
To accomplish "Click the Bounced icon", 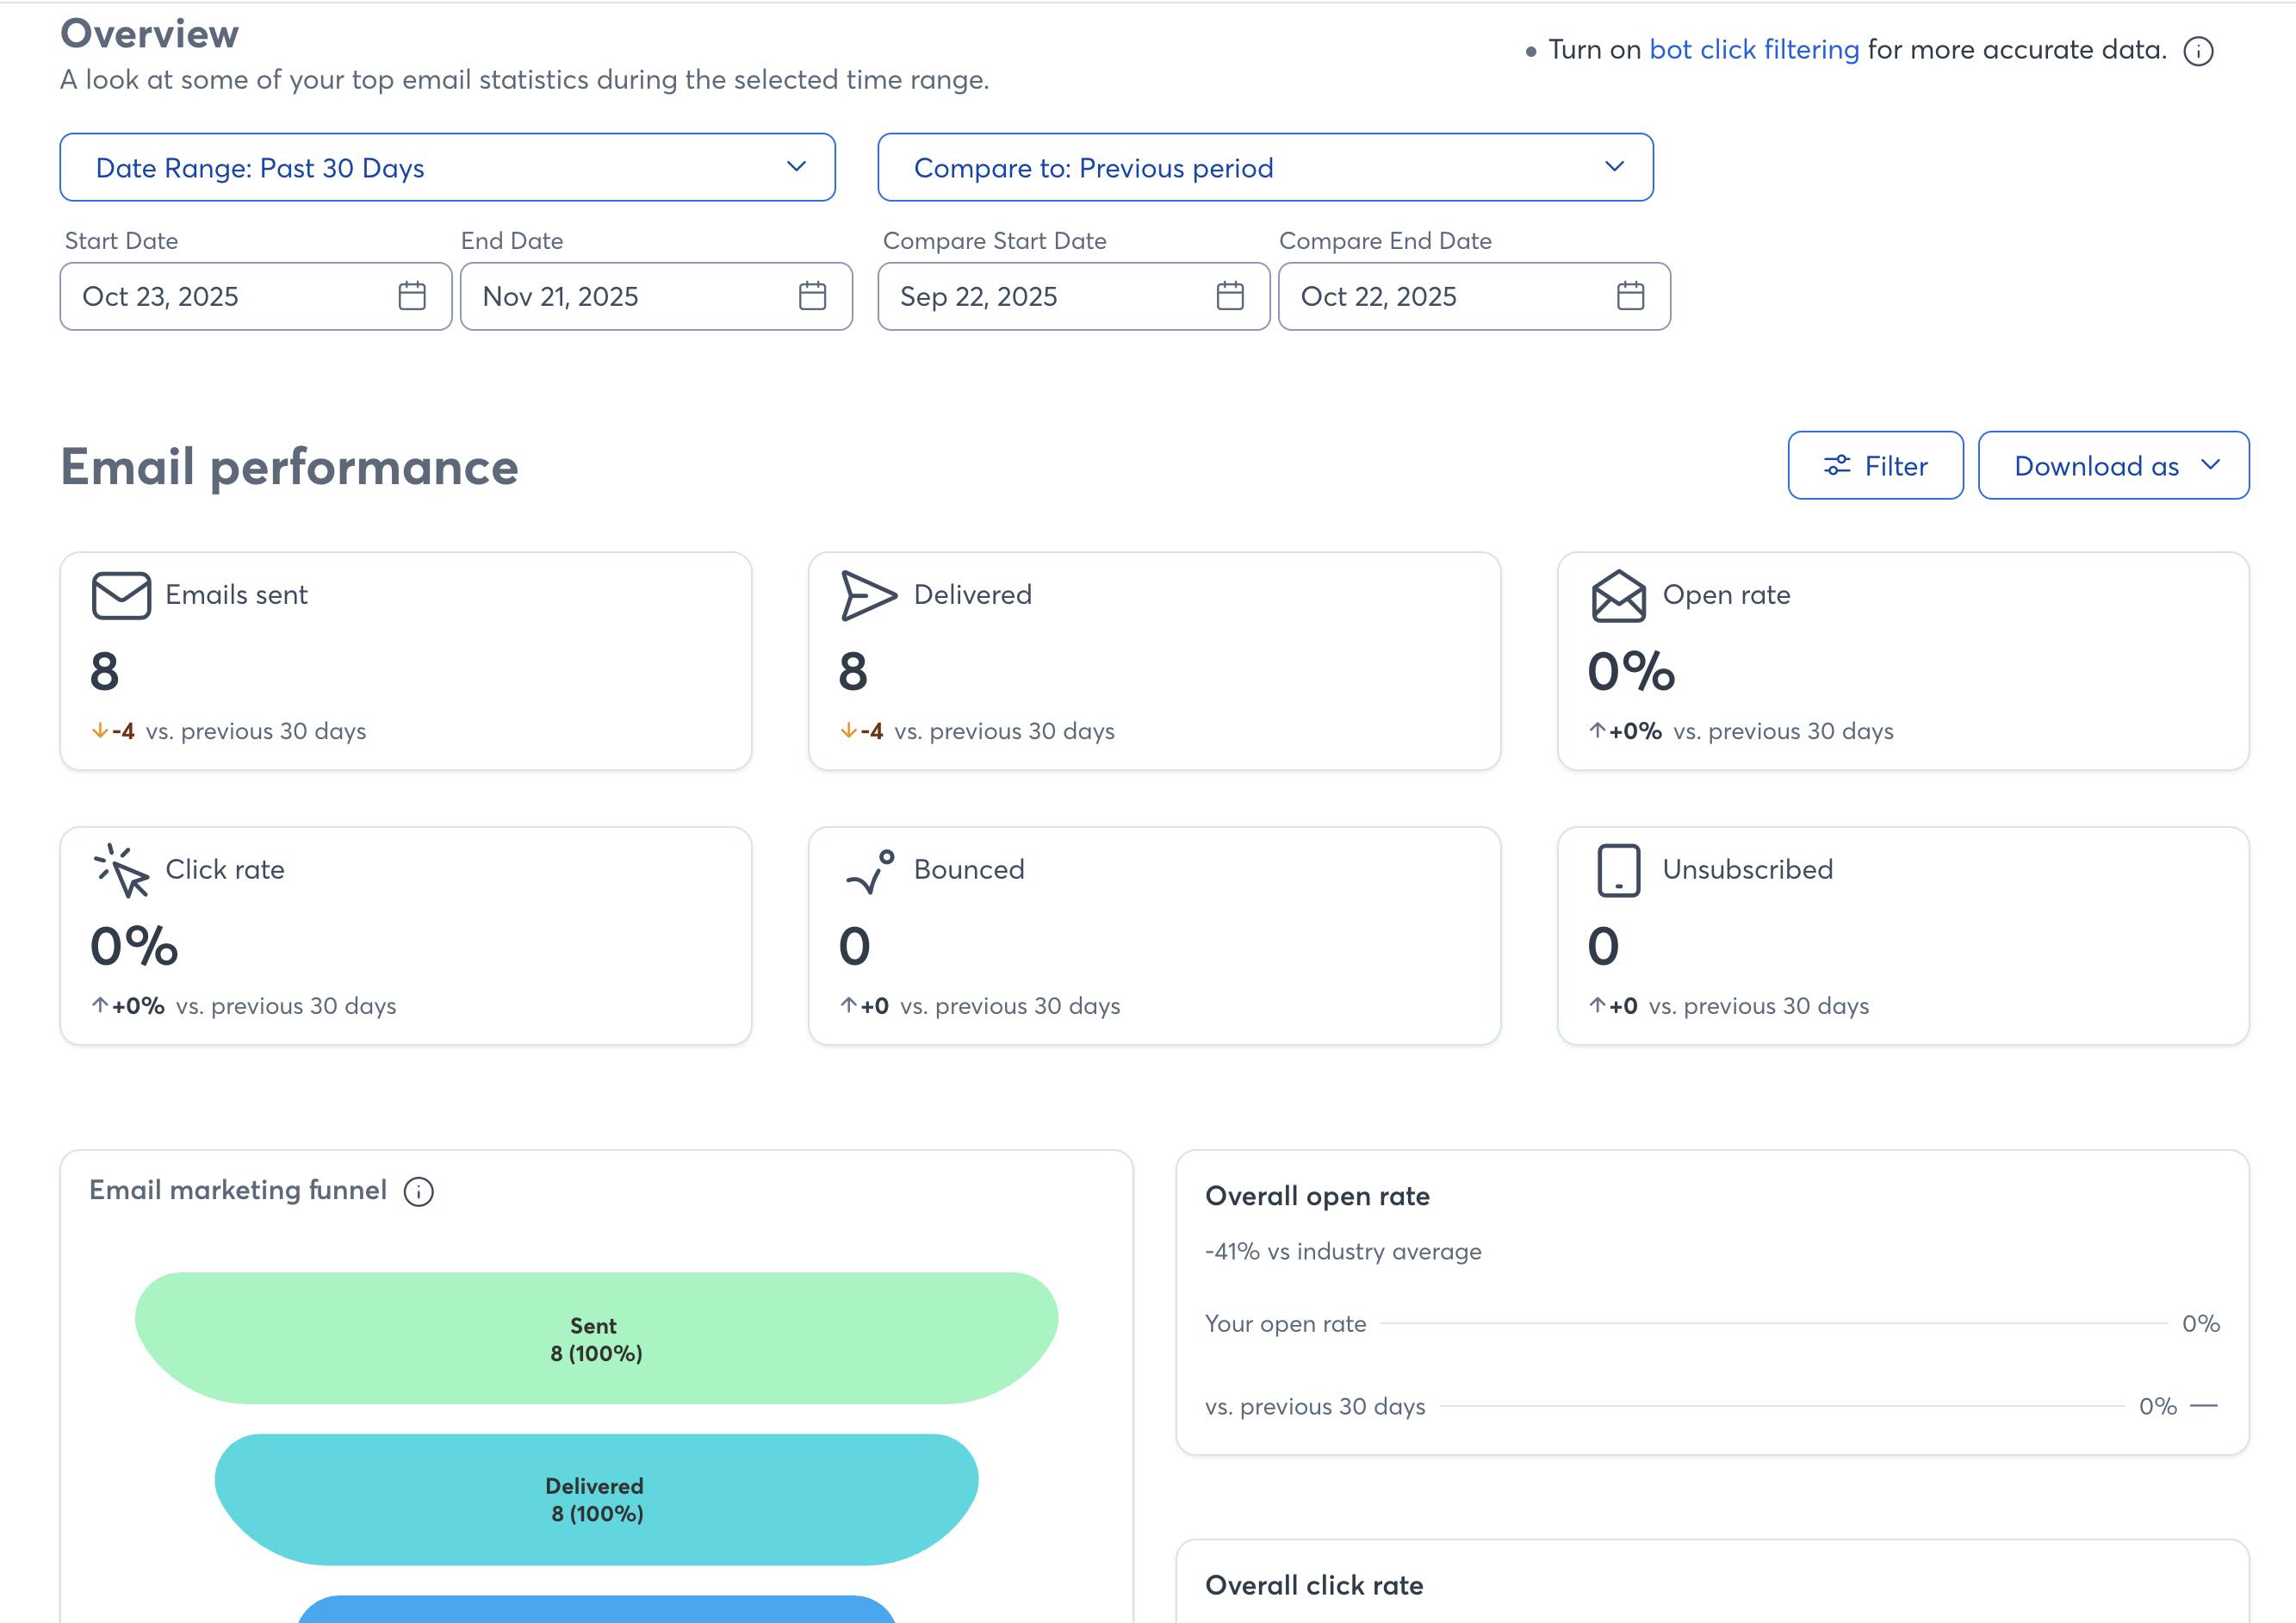I will pyautogui.click(x=869, y=871).
